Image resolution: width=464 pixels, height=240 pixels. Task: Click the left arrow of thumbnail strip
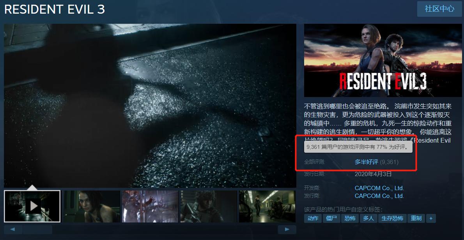click(x=13, y=229)
